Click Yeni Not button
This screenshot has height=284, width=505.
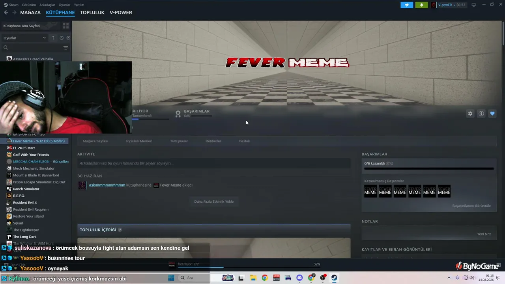pyautogui.click(x=484, y=234)
